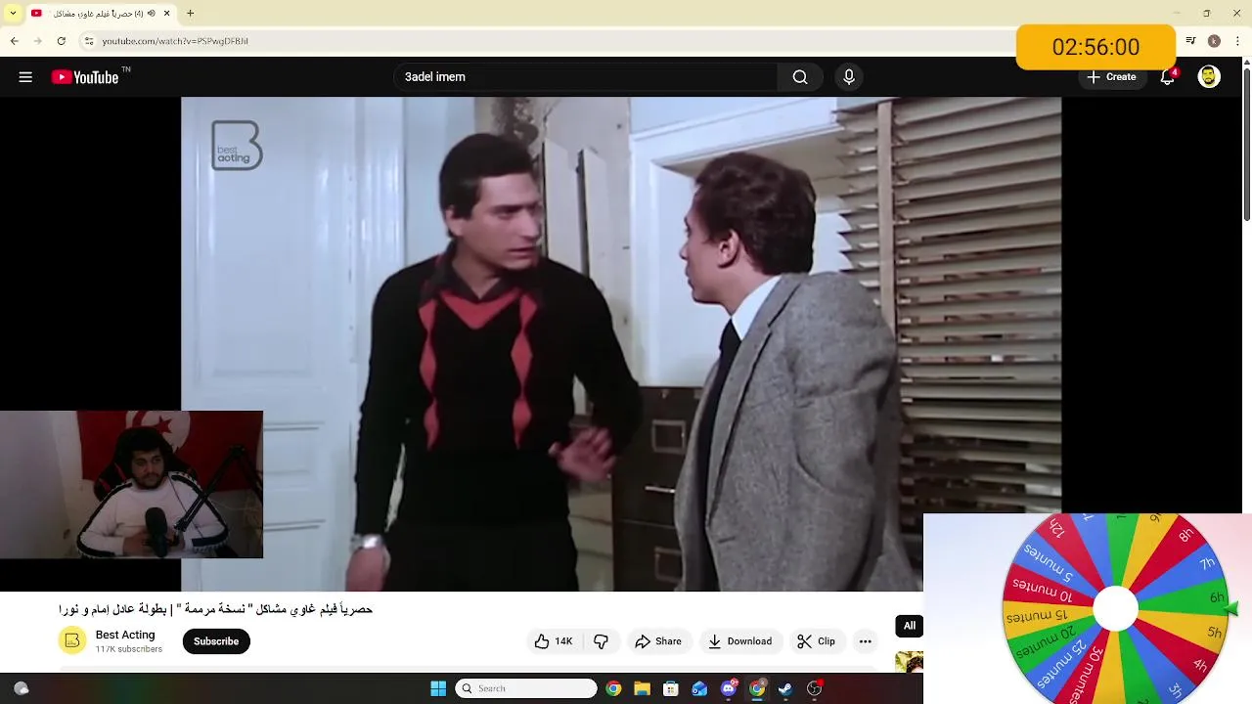Share the video
The image size is (1252, 704).
click(x=658, y=641)
